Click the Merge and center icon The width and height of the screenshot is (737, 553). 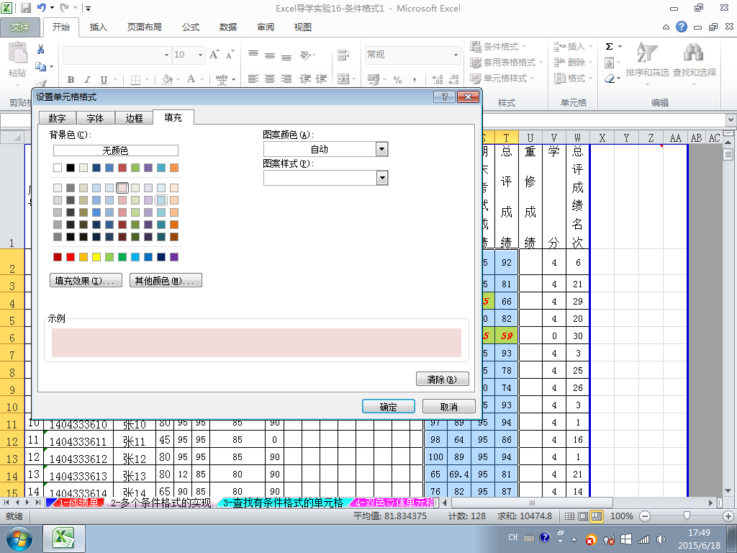tap(343, 79)
